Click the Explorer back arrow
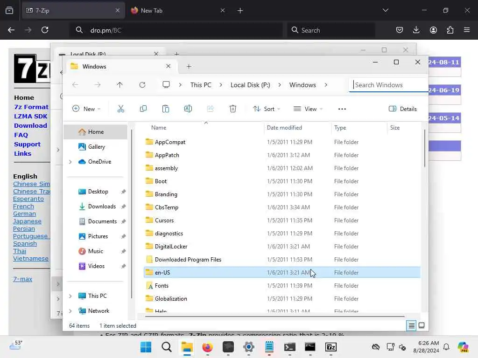The height and width of the screenshot is (358, 478). [75, 85]
